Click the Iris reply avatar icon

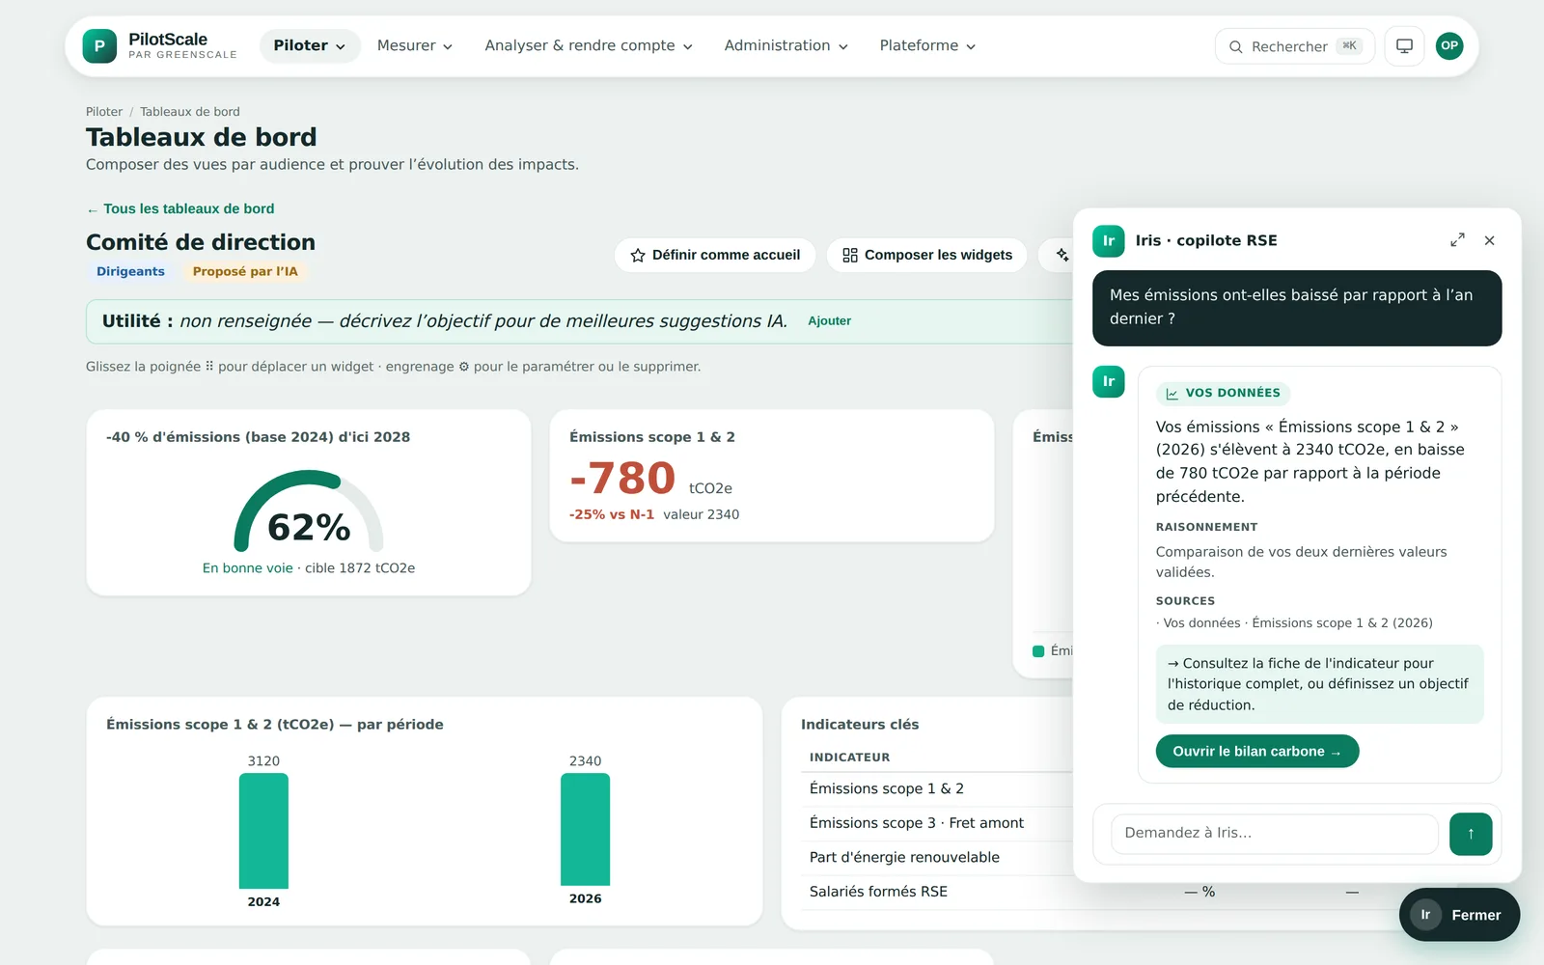(x=1109, y=381)
